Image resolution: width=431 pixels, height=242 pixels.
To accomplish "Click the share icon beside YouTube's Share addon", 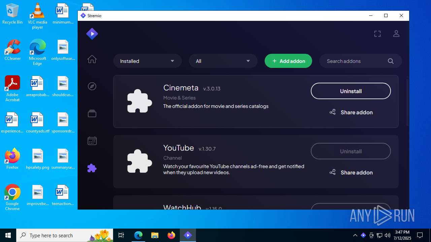I will click(332, 172).
